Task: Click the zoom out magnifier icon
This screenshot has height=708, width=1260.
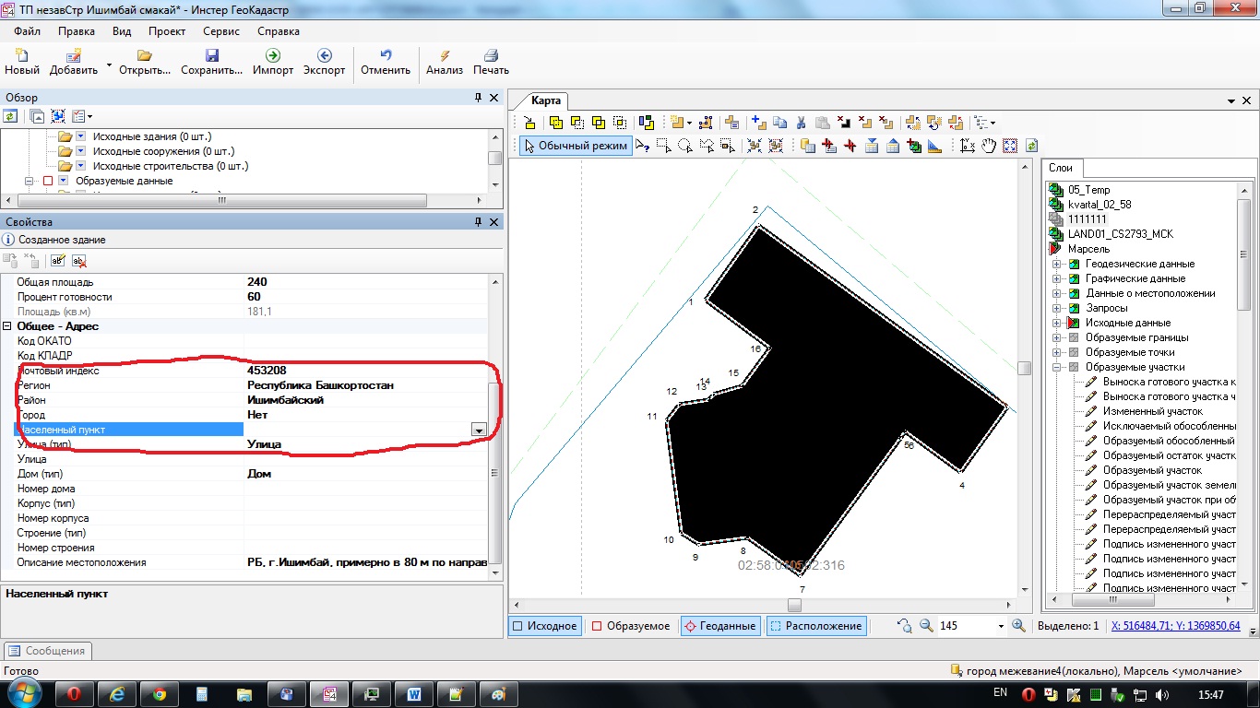Action: click(x=927, y=626)
